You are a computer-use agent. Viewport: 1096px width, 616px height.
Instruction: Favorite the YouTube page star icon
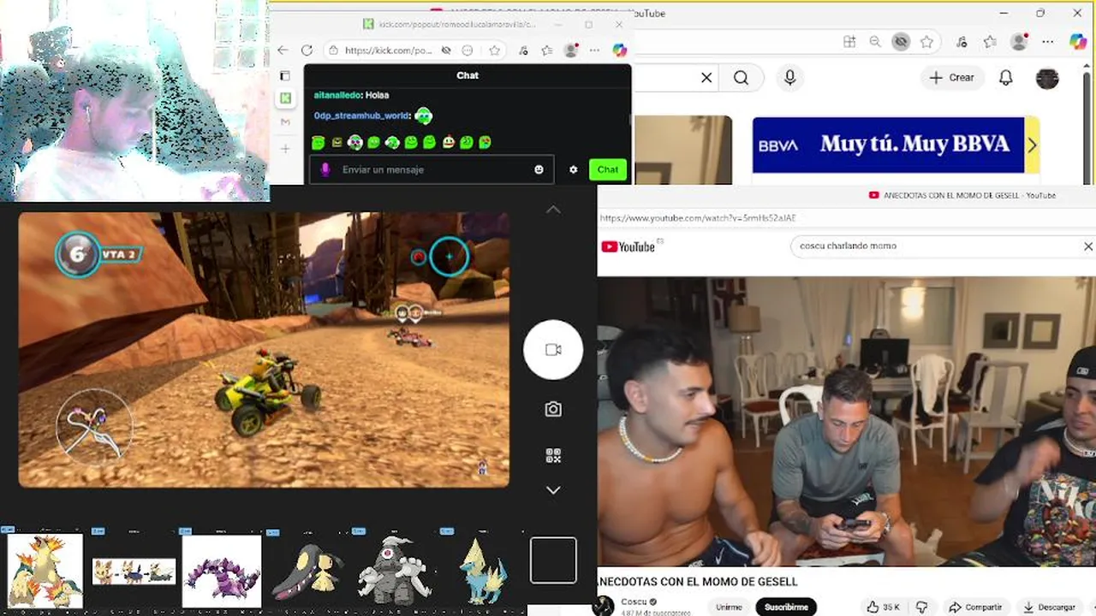pos(926,41)
